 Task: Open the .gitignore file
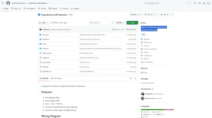point(46,58)
